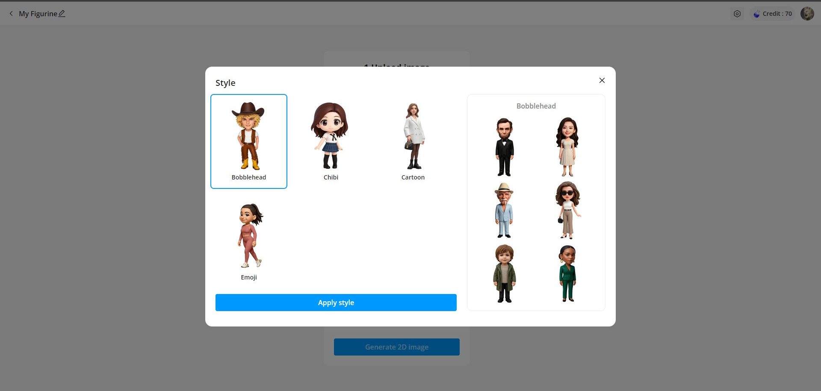View the old man with hat preview
The image size is (821, 391).
pos(504,210)
